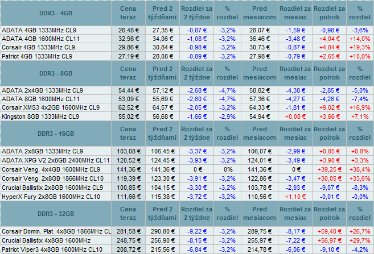The width and height of the screenshot is (374, 254).
Task: Click the 54,44 € current price cell
Action: 128,90
